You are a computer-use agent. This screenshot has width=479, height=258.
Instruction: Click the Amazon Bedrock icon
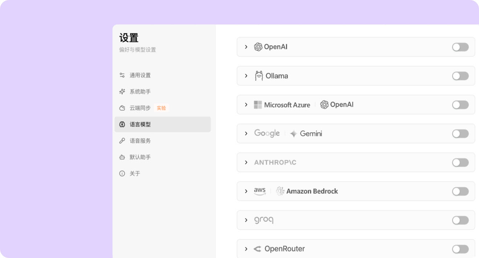[279, 191]
